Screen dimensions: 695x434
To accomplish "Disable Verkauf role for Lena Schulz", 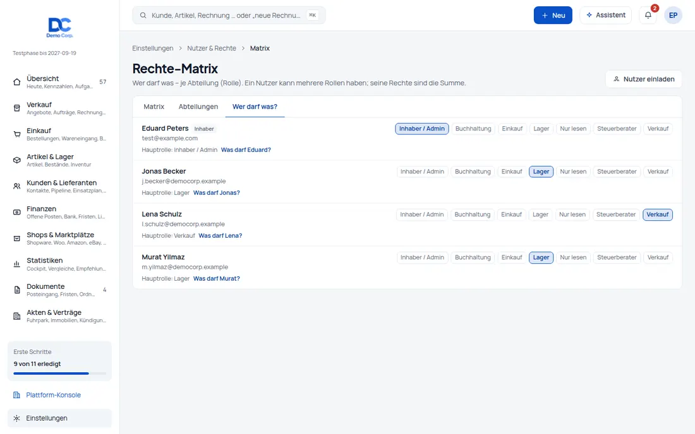I will tap(658, 214).
